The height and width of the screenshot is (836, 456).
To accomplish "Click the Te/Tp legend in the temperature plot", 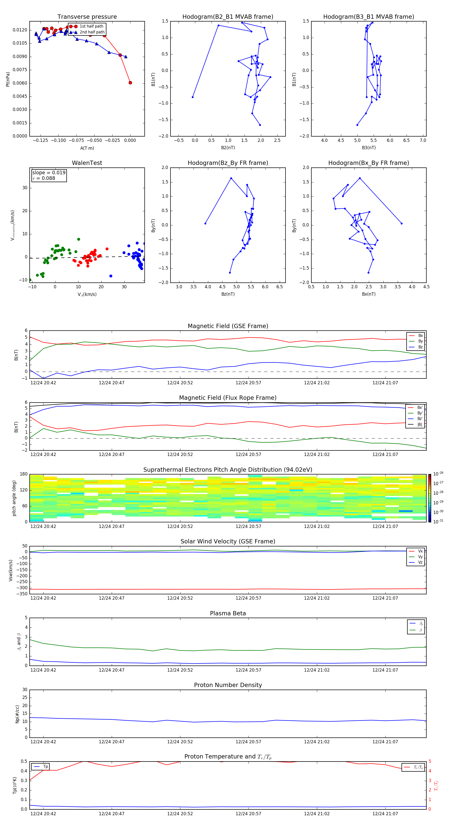I will [x=413, y=768].
